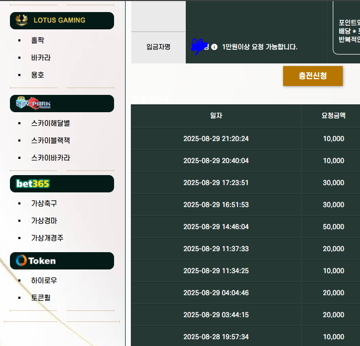This screenshot has height=346, width=360.
Task: Click the 10,000 amount in the 11:34:25 row
Action: click(x=334, y=271)
